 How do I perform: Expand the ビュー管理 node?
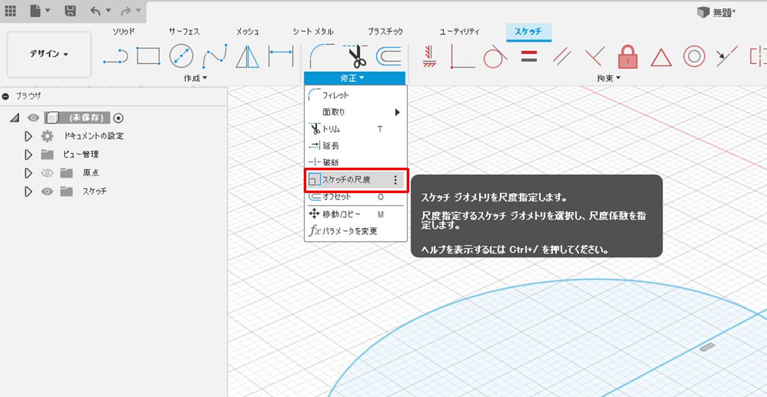coord(28,154)
